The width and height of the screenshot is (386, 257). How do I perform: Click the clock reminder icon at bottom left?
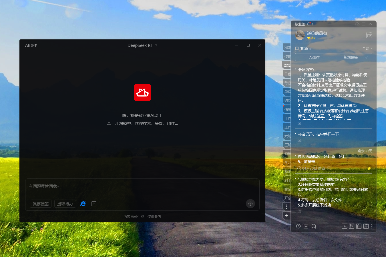pyautogui.click(x=298, y=226)
